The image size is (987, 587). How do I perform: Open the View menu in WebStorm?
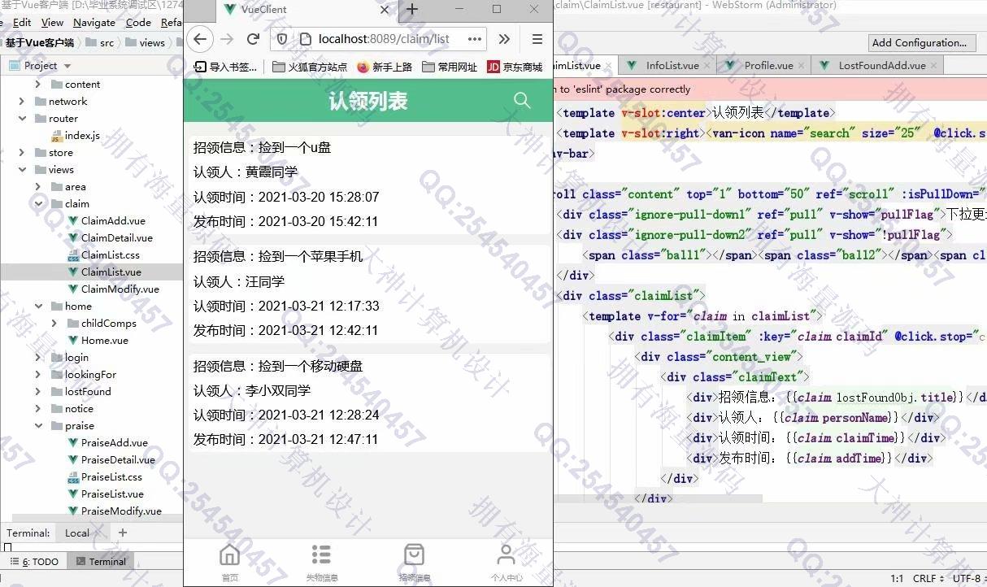52,23
